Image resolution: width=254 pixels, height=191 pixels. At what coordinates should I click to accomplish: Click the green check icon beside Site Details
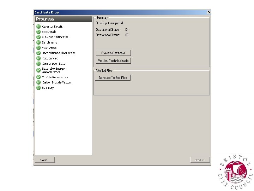[x=38, y=32]
